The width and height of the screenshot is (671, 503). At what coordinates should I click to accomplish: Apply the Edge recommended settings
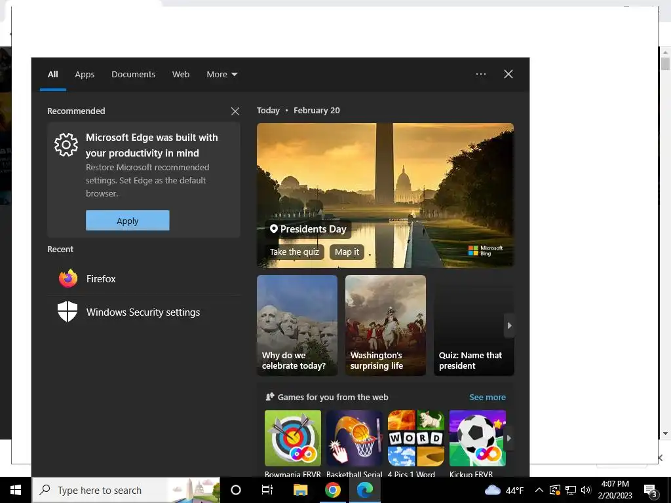click(x=128, y=220)
